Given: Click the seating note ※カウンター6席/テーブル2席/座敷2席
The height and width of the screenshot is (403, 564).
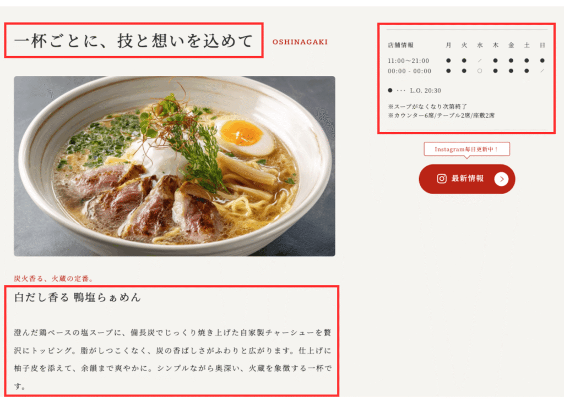Looking at the screenshot, I should click(441, 115).
